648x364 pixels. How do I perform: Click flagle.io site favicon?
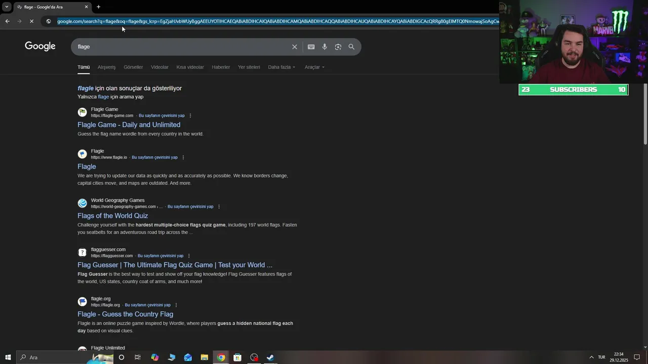(x=82, y=154)
